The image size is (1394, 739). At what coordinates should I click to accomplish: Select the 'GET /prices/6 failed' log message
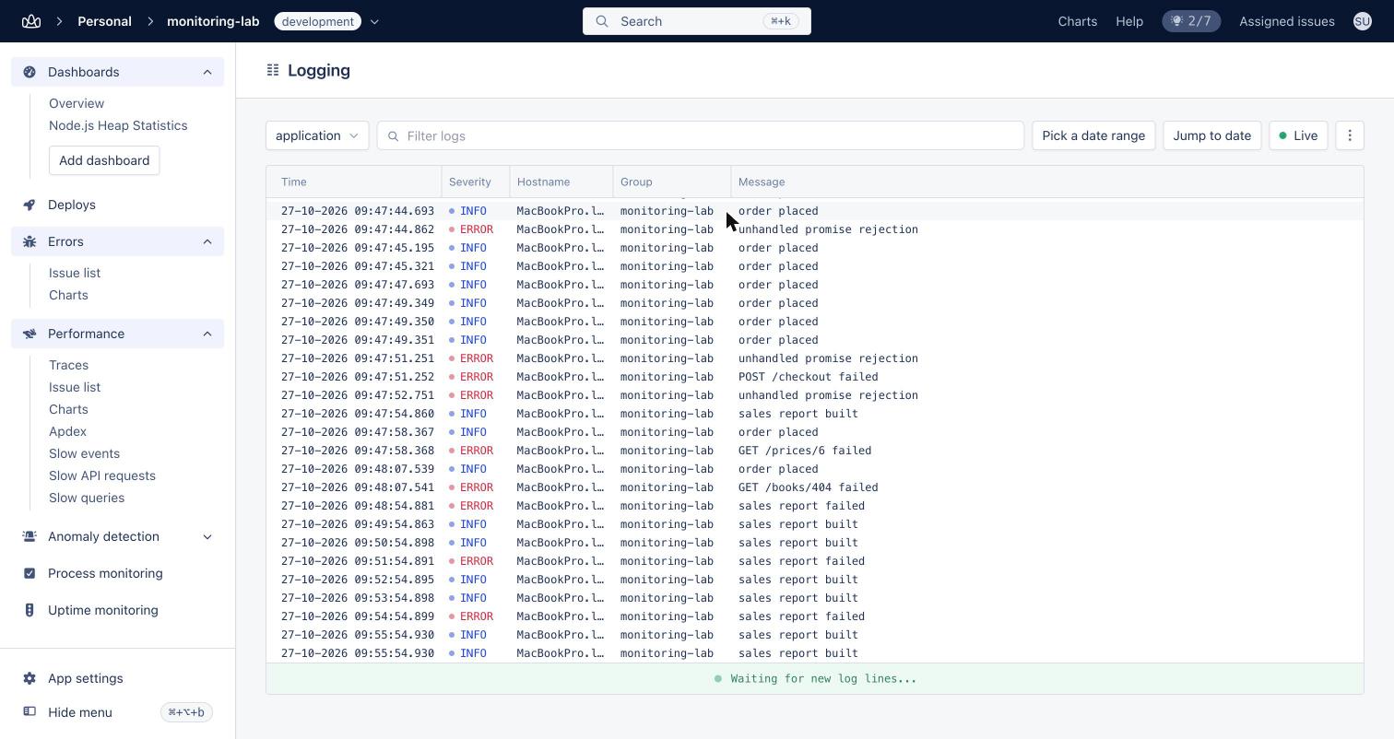pos(804,451)
